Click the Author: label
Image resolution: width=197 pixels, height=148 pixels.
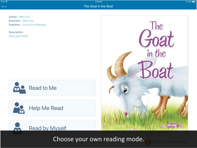[13, 17]
